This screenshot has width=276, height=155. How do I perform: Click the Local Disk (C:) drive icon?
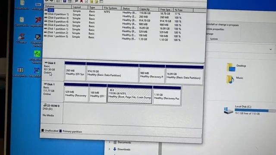pyautogui.click(x=228, y=111)
